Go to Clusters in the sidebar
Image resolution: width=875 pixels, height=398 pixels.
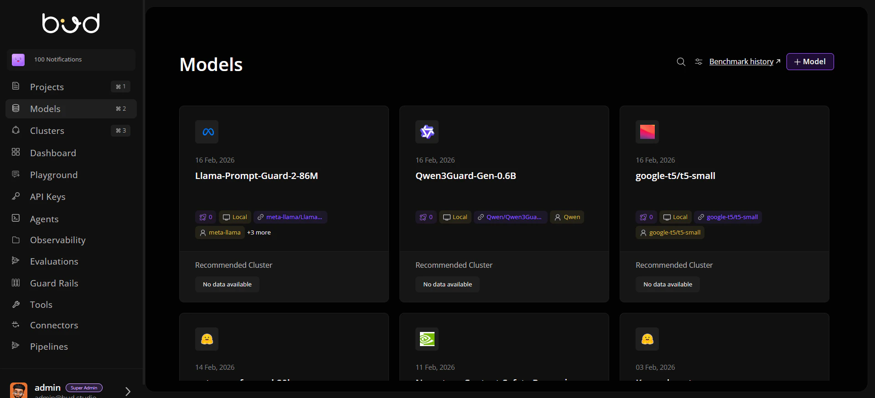coord(71,131)
